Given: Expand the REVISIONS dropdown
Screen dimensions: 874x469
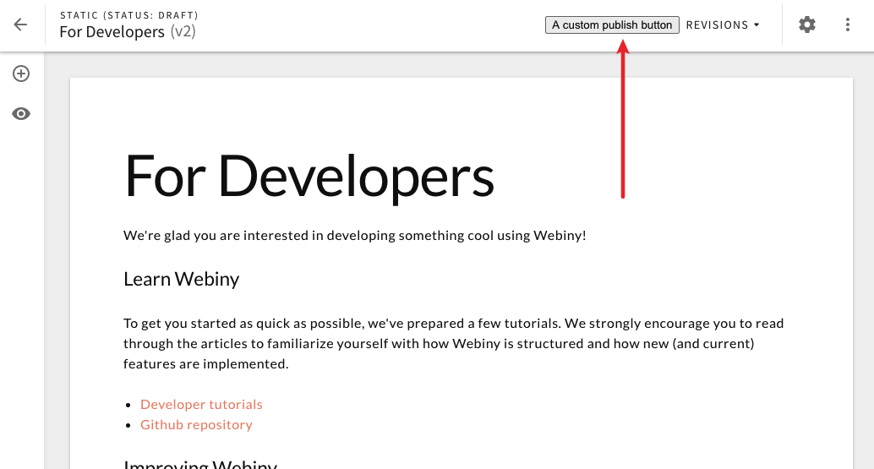Looking at the screenshot, I should [717, 25].
